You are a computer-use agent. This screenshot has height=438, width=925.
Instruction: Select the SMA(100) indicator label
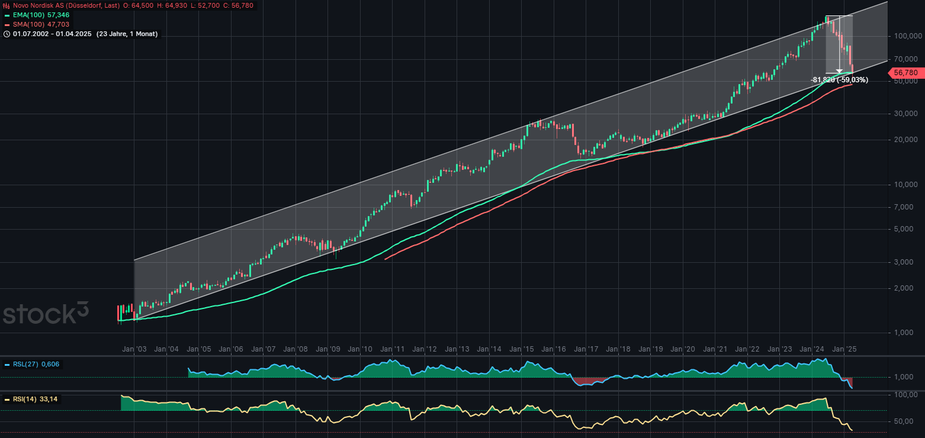(x=28, y=25)
